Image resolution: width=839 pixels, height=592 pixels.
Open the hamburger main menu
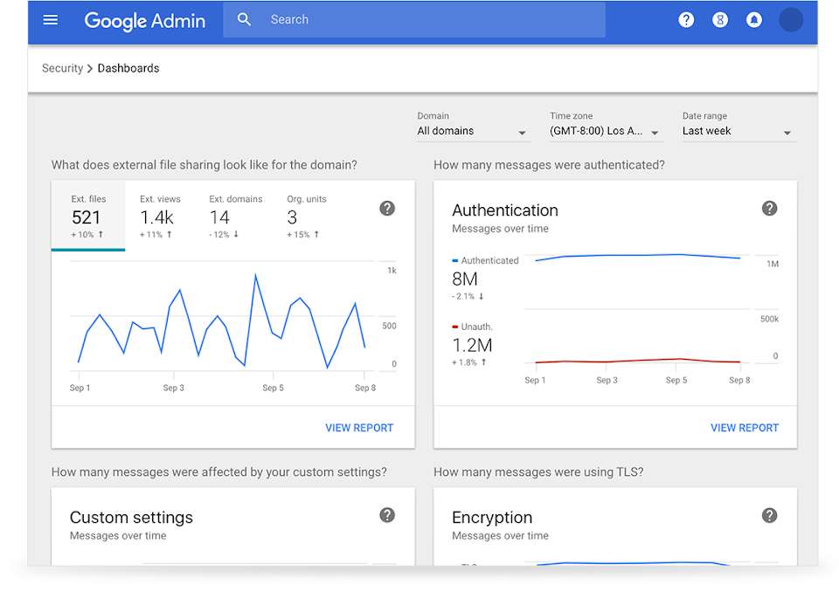(x=51, y=19)
